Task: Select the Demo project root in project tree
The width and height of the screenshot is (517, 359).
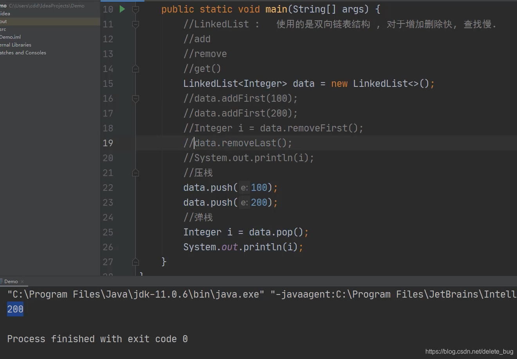Action: coord(42,6)
